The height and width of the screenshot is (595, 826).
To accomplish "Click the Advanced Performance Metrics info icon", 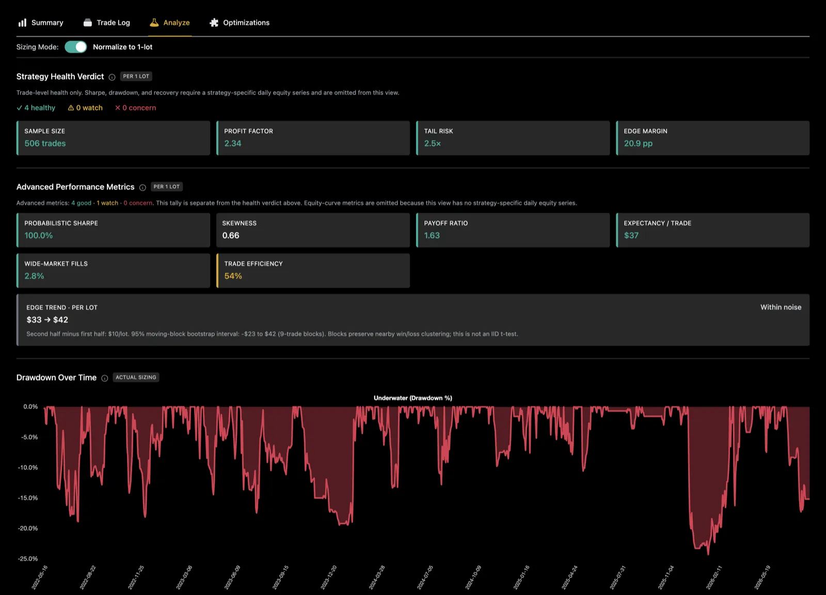I will 142,187.
